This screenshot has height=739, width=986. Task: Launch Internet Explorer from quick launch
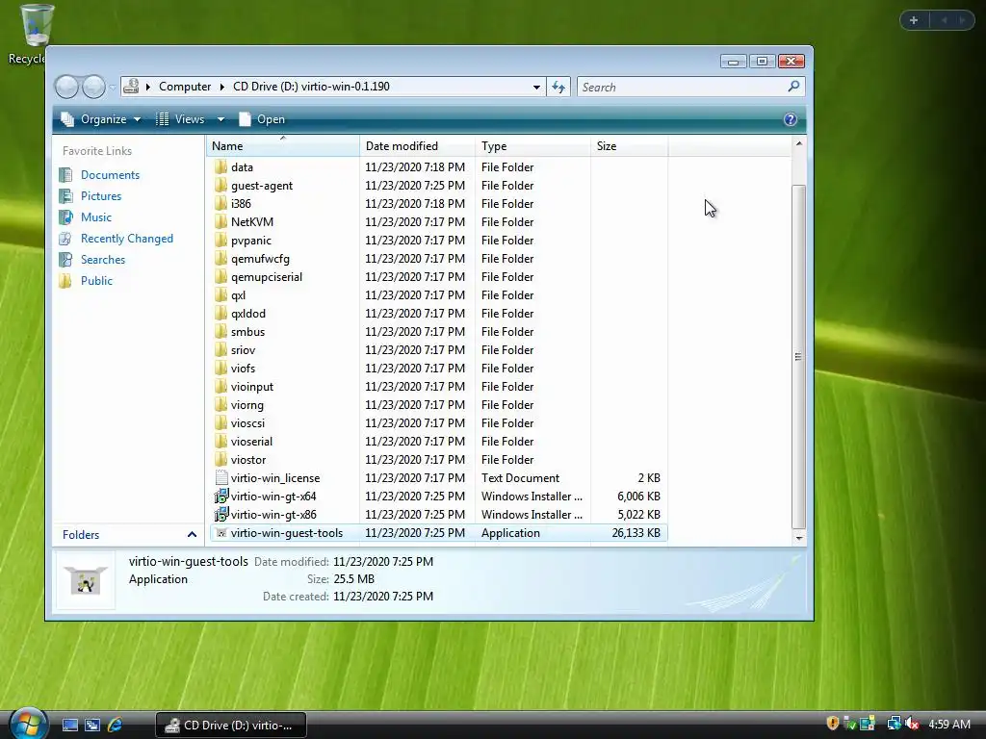click(116, 726)
